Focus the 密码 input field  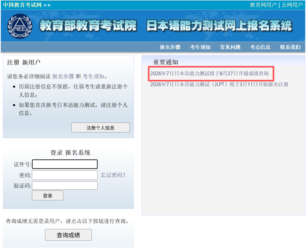[x=65, y=175]
